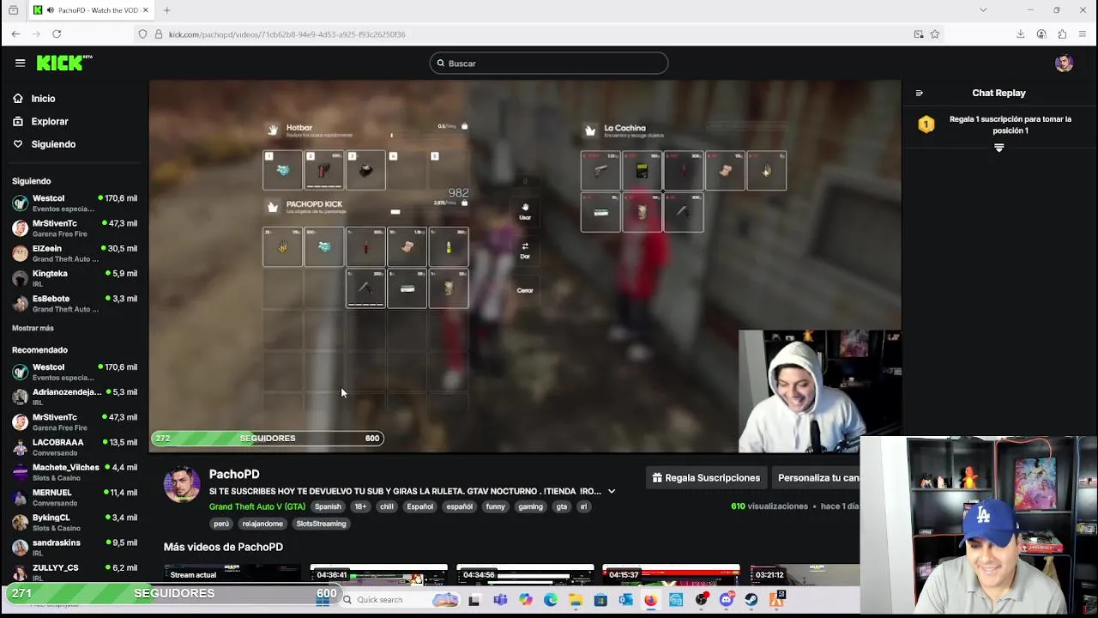Open Kingteka channel in sidebar
The image size is (1098, 618).
click(x=75, y=278)
